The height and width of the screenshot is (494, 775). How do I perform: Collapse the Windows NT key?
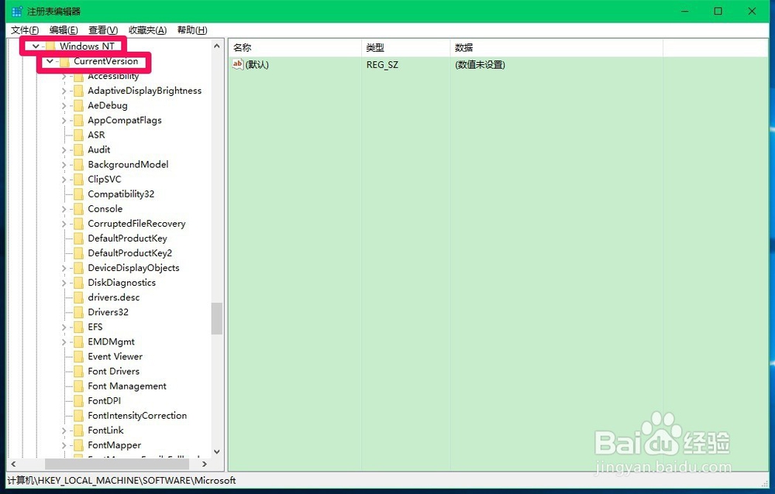pos(36,46)
